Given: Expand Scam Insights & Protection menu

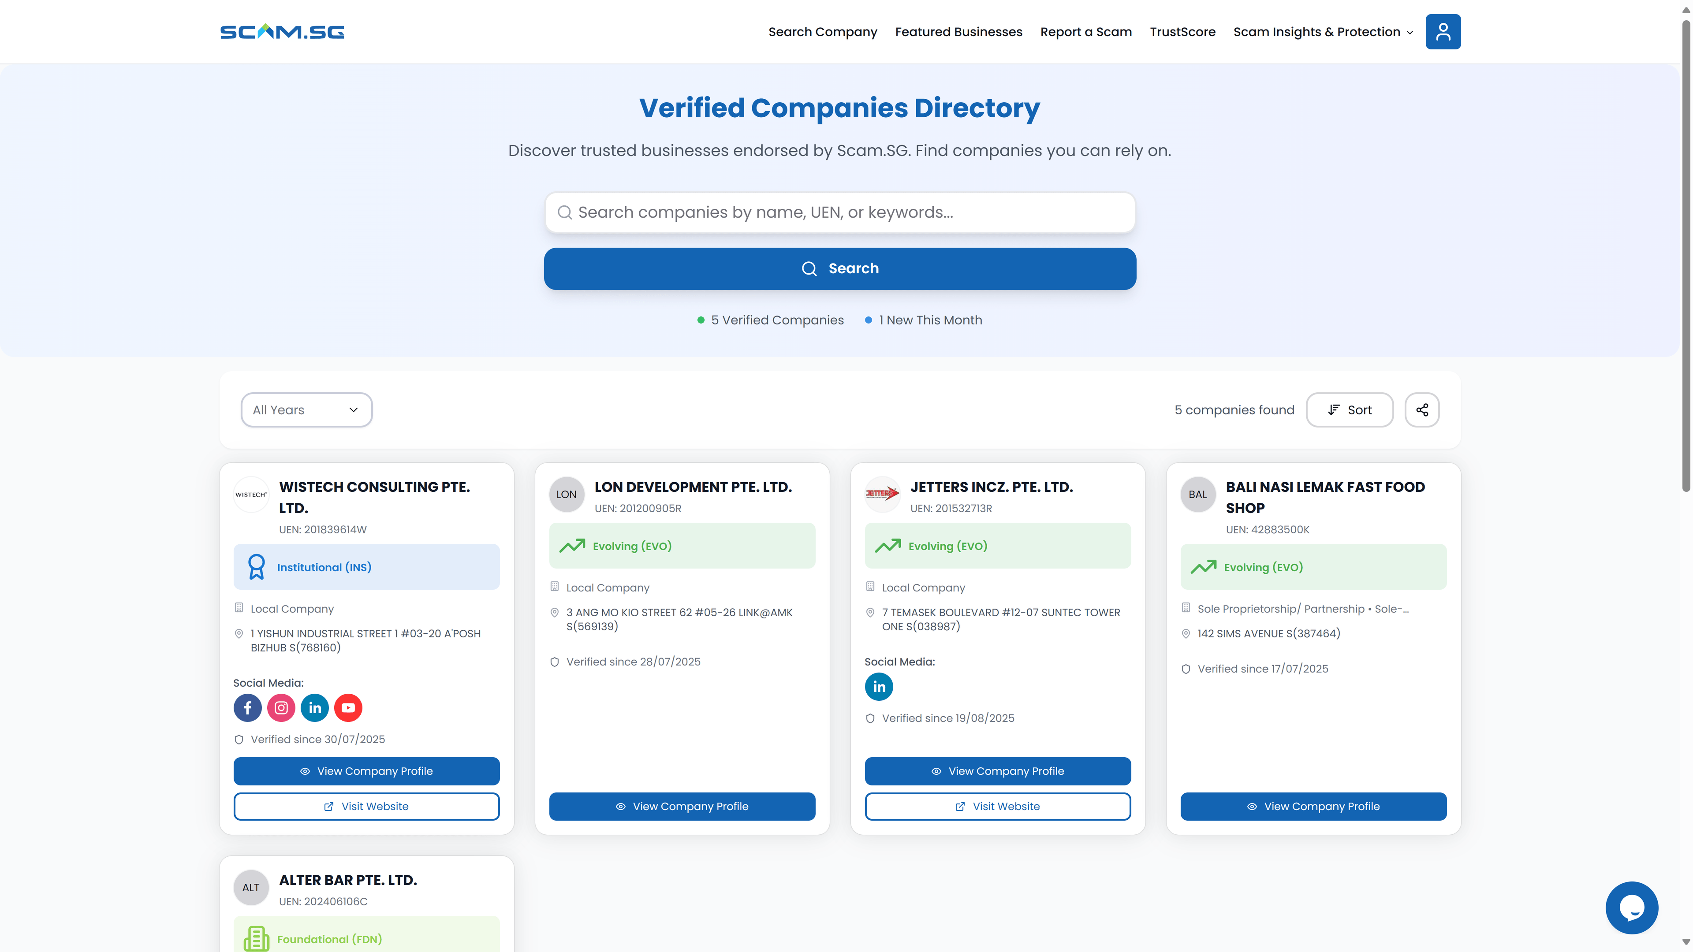Looking at the screenshot, I should tap(1323, 32).
